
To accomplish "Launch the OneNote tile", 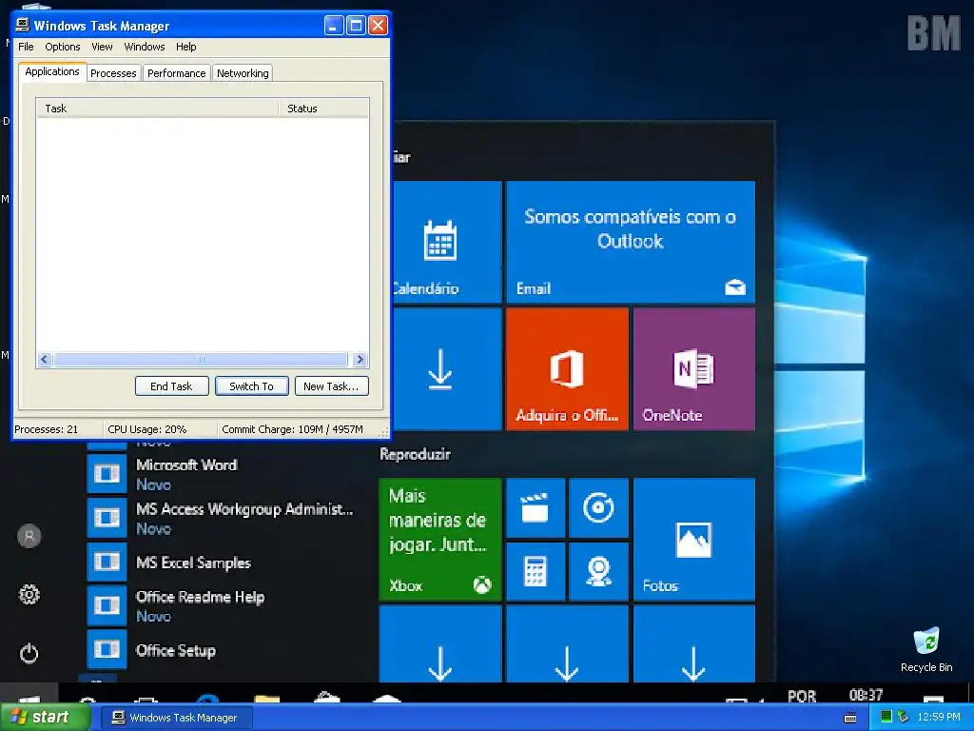I will [693, 369].
